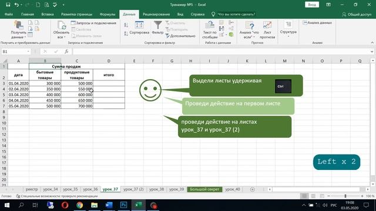The image size is (376, 211).
Task: Toggle the Filter funnel icon
Action: pos(157,25)
